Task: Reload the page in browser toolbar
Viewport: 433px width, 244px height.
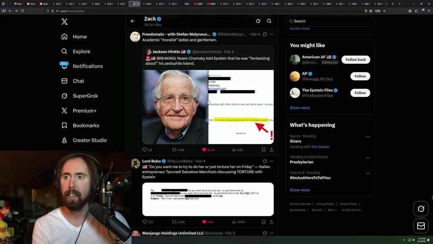Action: point(22,11)
